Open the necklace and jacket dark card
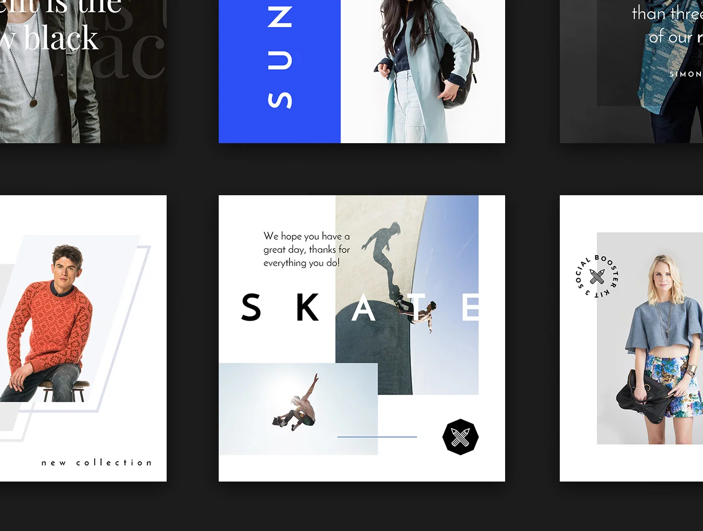 point(83,71)
